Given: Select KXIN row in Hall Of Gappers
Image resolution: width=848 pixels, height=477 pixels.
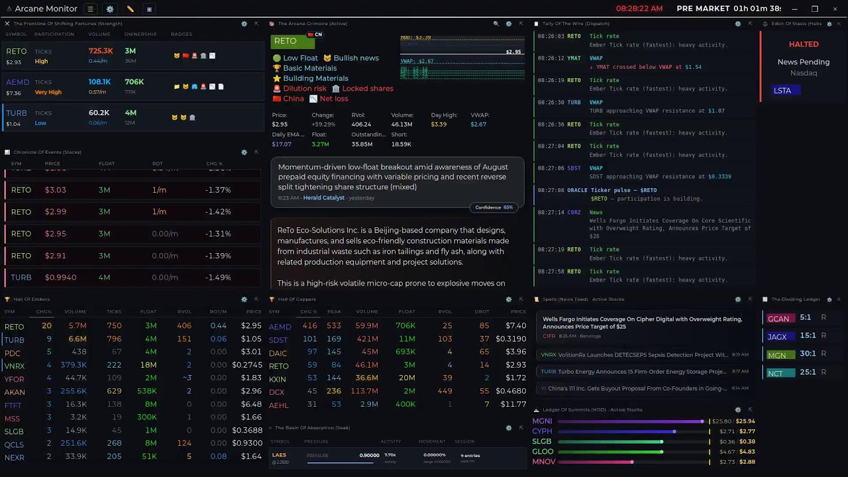Looking at the screenshot, I should [397, 378].
